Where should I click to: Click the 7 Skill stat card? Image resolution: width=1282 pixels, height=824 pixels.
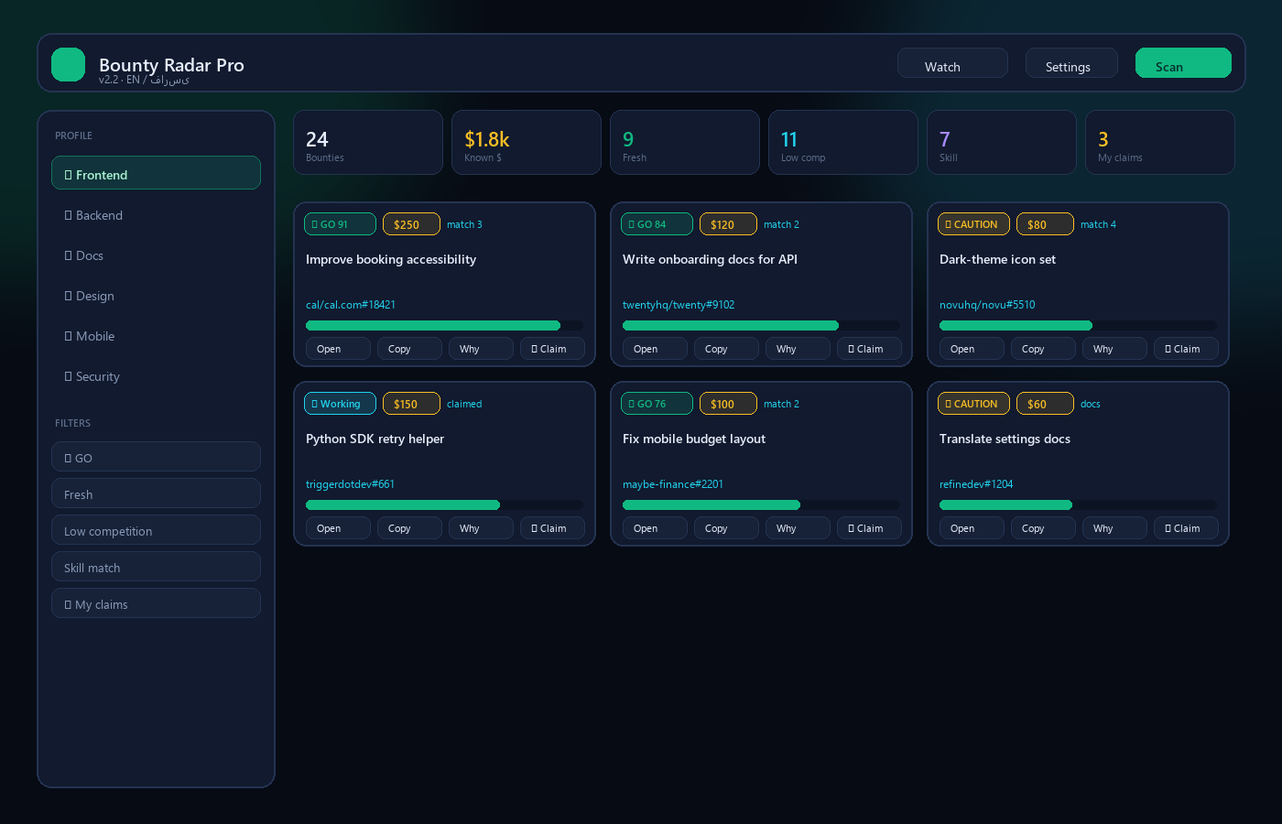pos(1002,143)
